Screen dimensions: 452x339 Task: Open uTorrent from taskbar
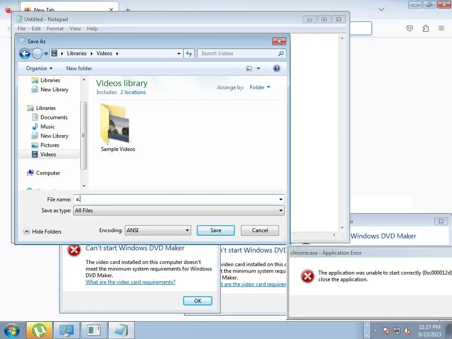pyautogui.click(x=39, y=330)
